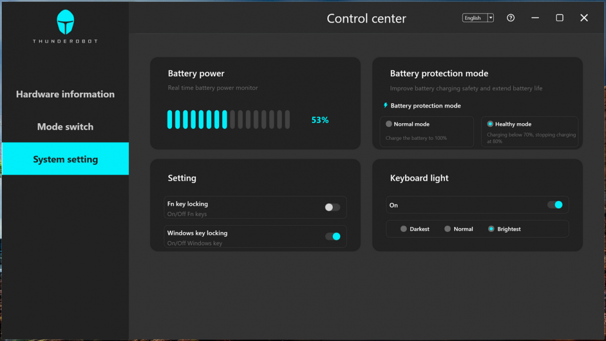Screen dimensions: 606x341
Task: Toggle Fn key locking switch
Action: point(332,207)
